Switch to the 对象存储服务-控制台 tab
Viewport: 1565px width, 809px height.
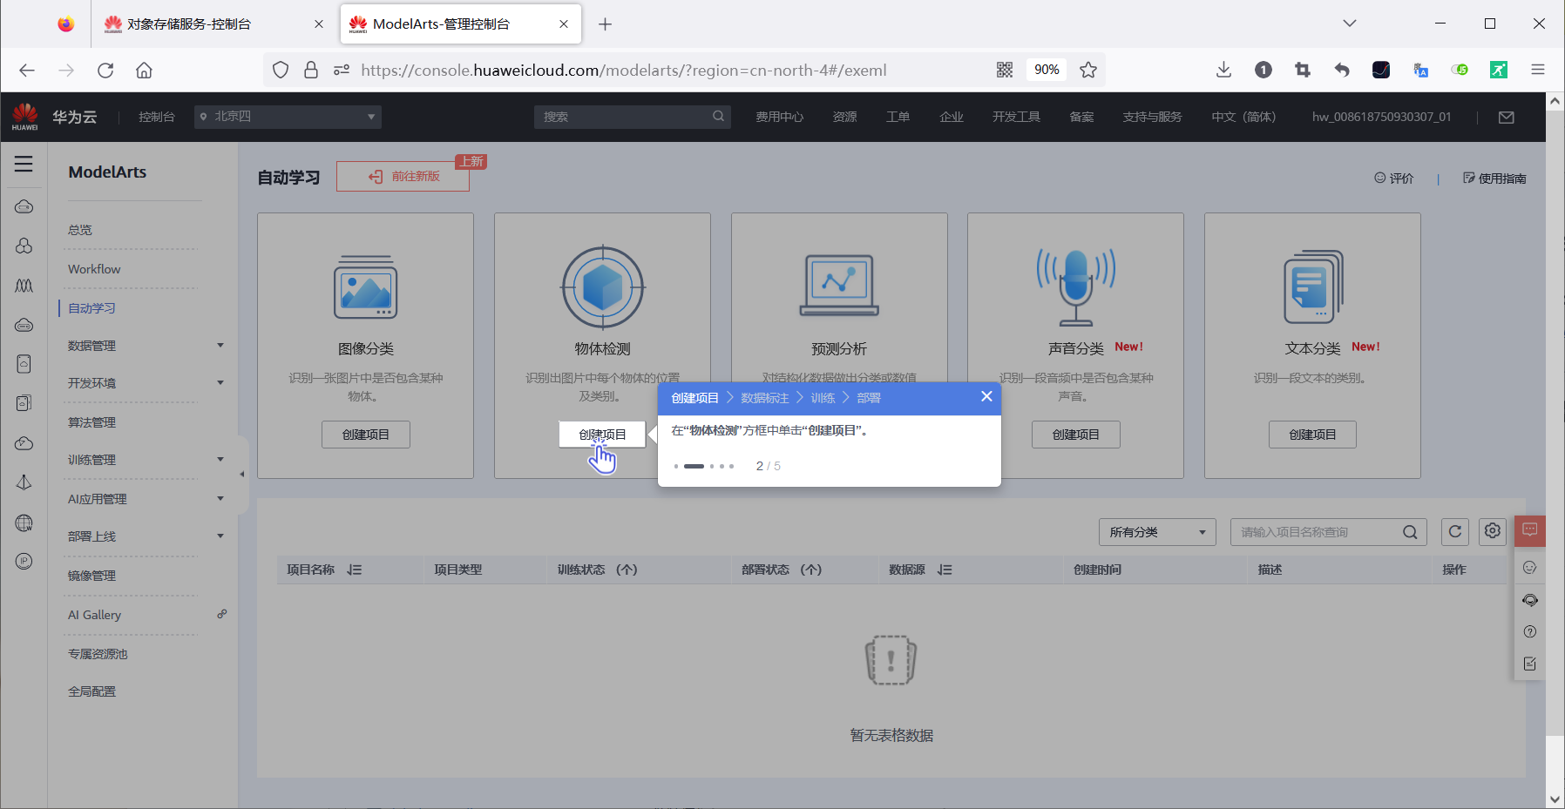[x=213, y=24]
